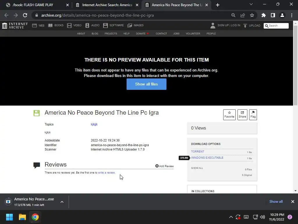This screenshot has width=298, height=224.
Task: Open the Volunteer menu item
Action: (x=193, y=34)
